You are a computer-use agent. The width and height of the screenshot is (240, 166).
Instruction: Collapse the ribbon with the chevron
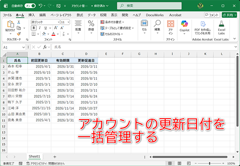point(235,39)
